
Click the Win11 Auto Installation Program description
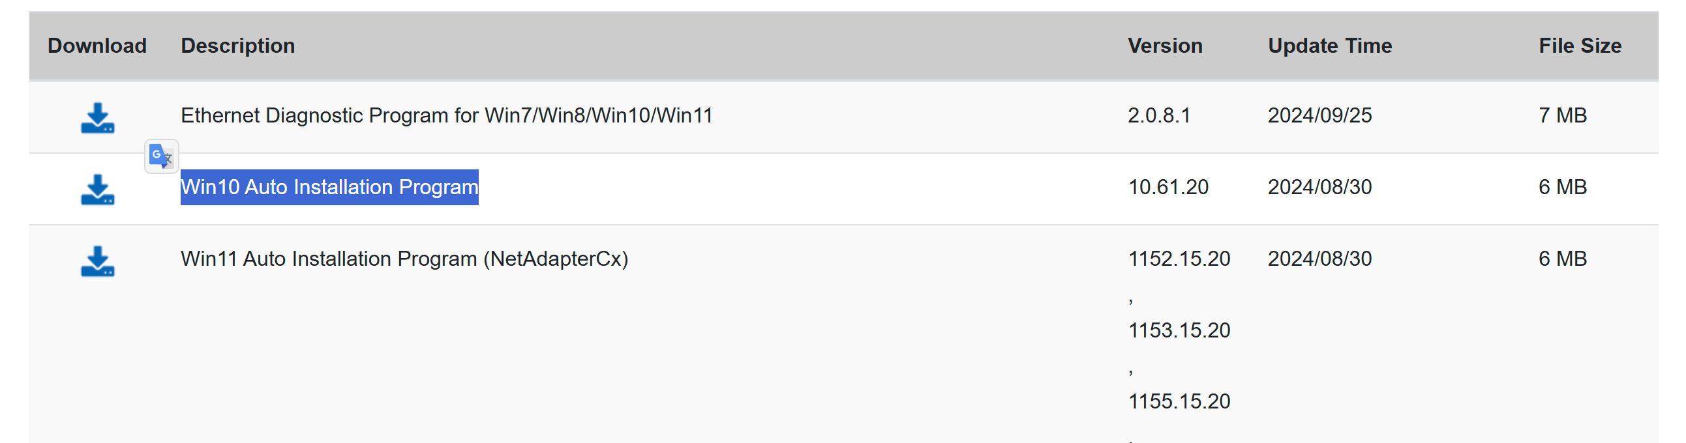404,259
